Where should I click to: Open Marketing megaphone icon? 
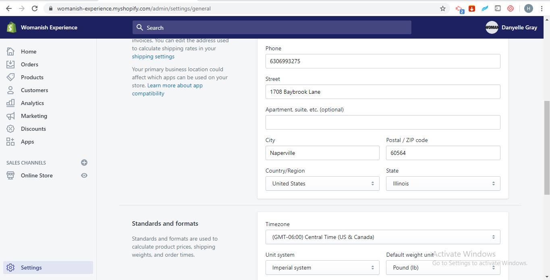[x=10, y=116]
